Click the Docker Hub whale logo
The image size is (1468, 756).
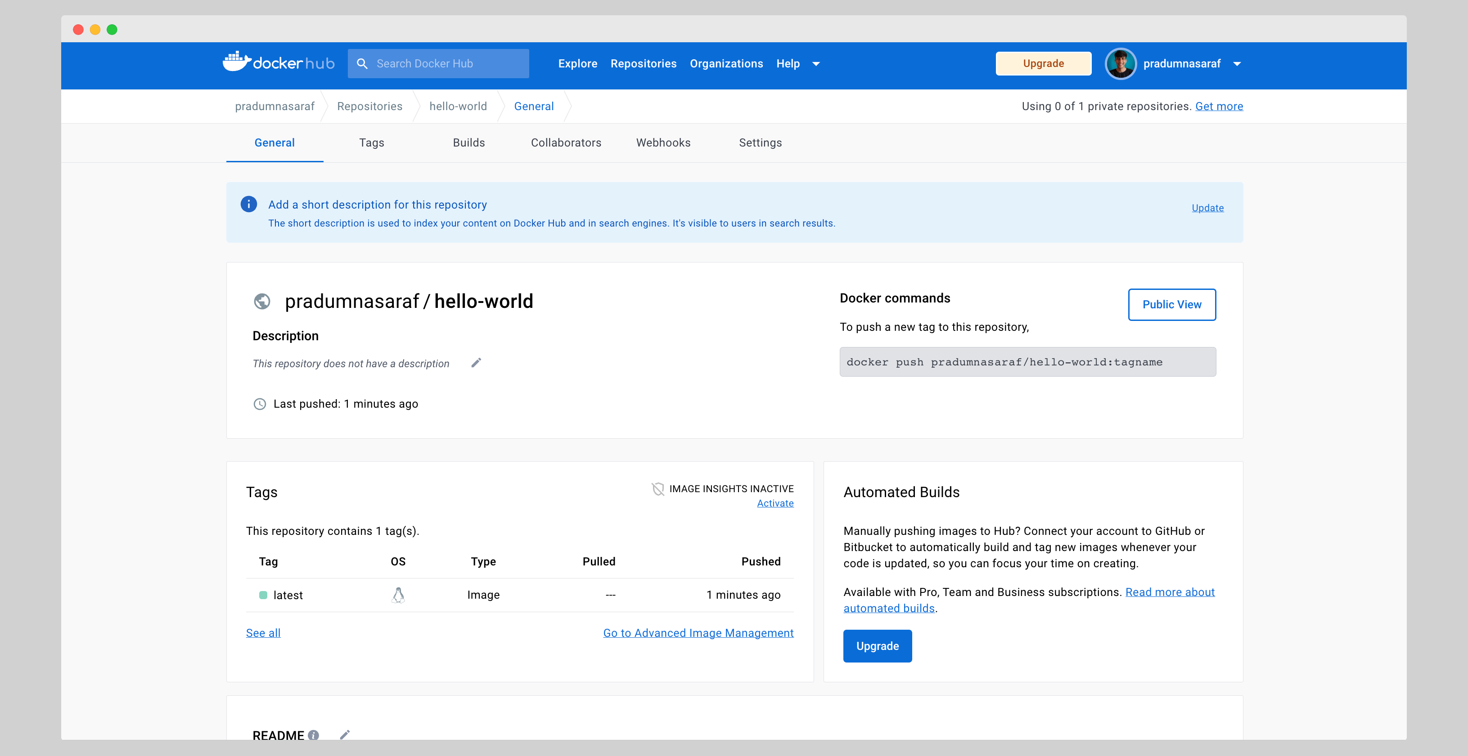237,62
